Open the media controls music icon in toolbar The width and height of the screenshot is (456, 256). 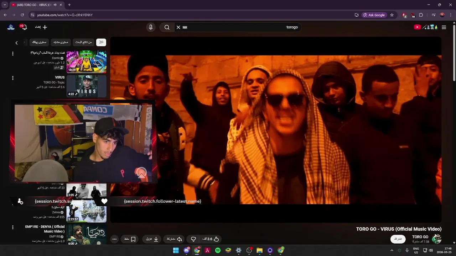tap(434, 15)
